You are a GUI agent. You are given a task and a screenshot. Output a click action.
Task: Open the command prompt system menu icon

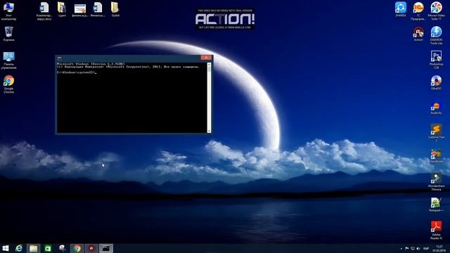pos(59,58)
